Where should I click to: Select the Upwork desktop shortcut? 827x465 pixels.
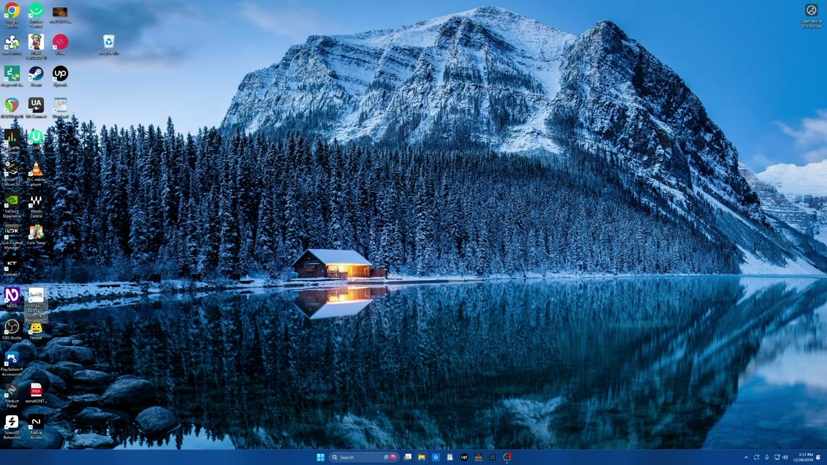60,76
